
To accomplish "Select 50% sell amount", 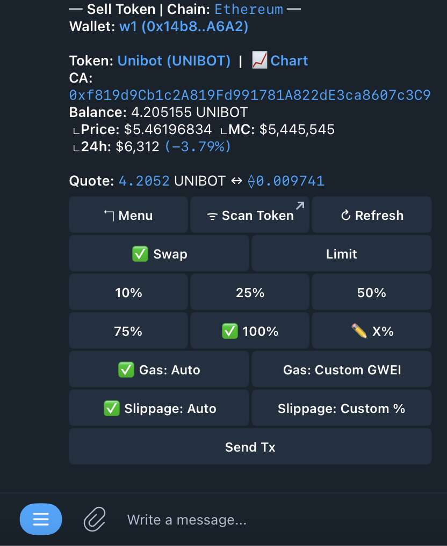I will click(x=372, y=292).
